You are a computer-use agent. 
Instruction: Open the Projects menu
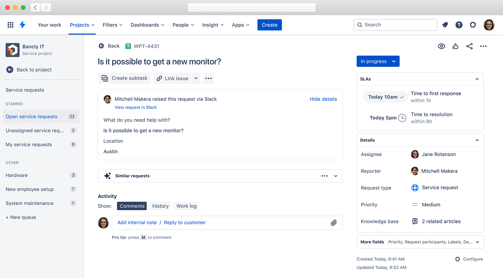point(82,25)
